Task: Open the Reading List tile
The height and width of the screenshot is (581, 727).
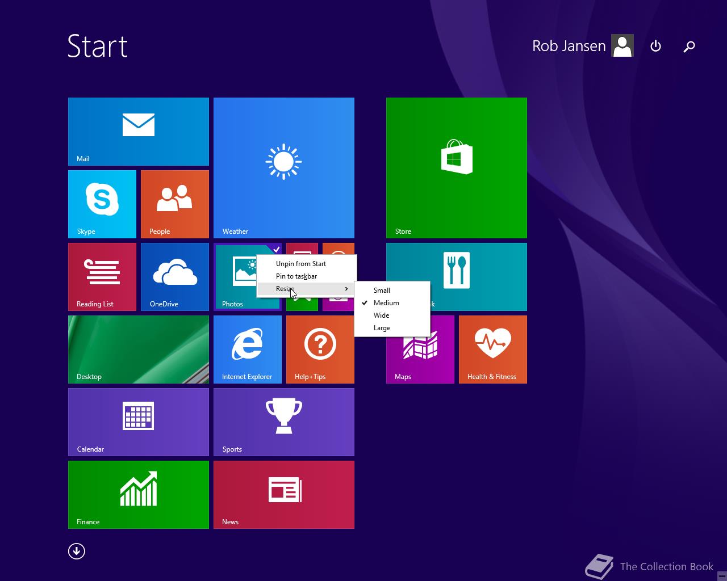Action: point(102,277)
